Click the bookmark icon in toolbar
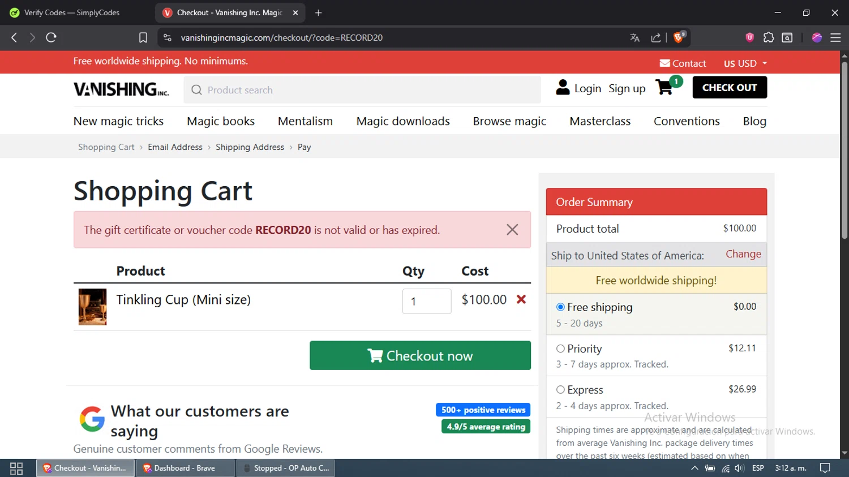Screen dimensions: 849x477 point(143,37)
